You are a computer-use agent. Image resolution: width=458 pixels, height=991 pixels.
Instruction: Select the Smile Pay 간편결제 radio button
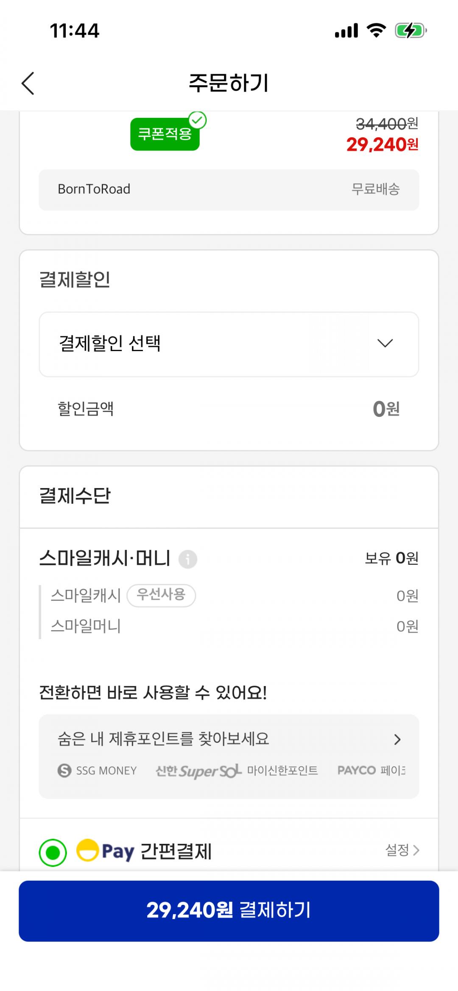point(53,852)
